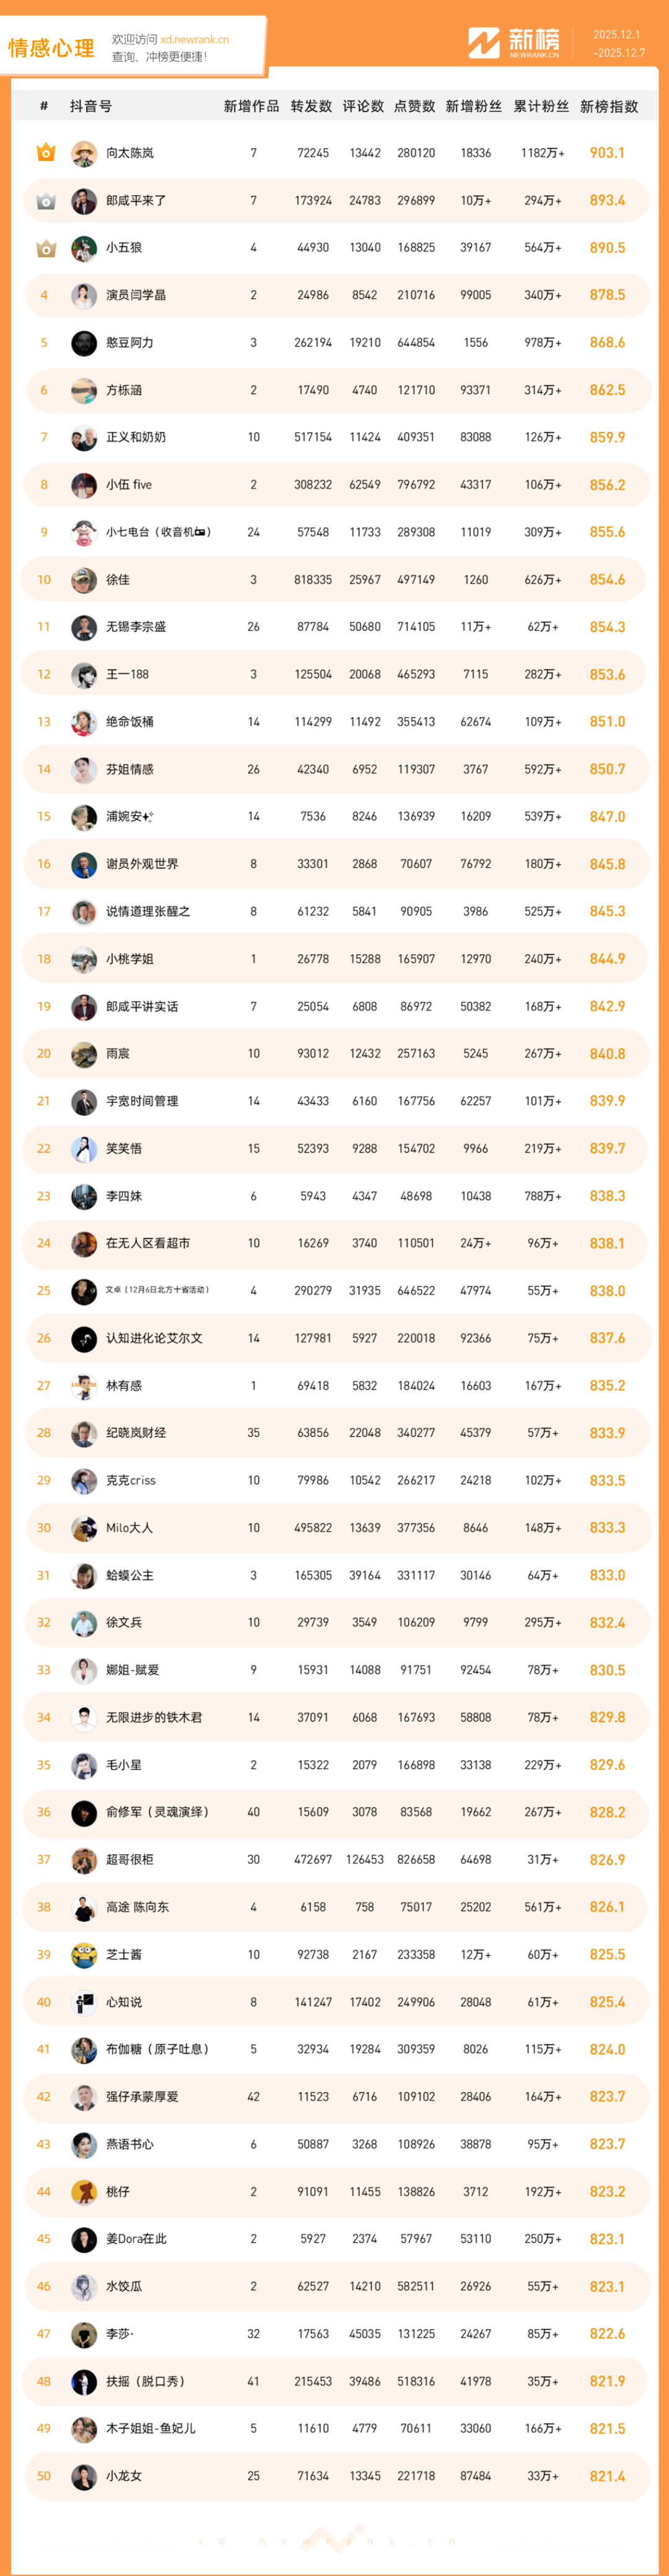Screen dimensions: 669x2576
Task: Click the 903.1 index score
Action: point(607,153)
